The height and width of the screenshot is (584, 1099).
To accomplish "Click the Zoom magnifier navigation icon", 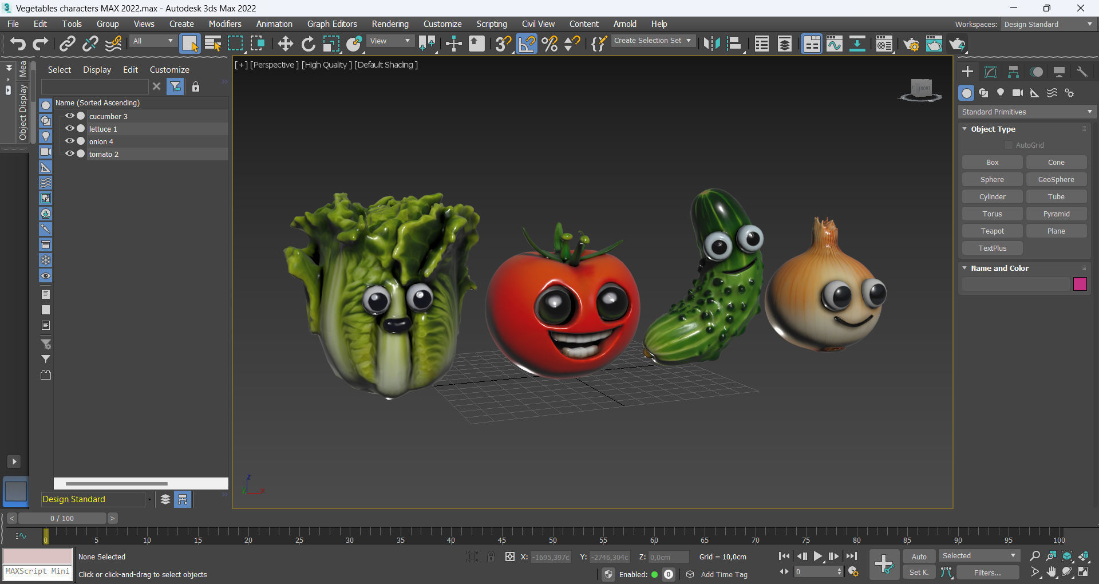I will pos(1034,556).
